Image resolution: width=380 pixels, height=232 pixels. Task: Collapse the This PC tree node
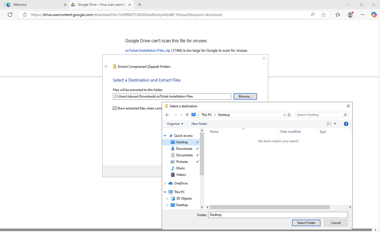point(165,192)
